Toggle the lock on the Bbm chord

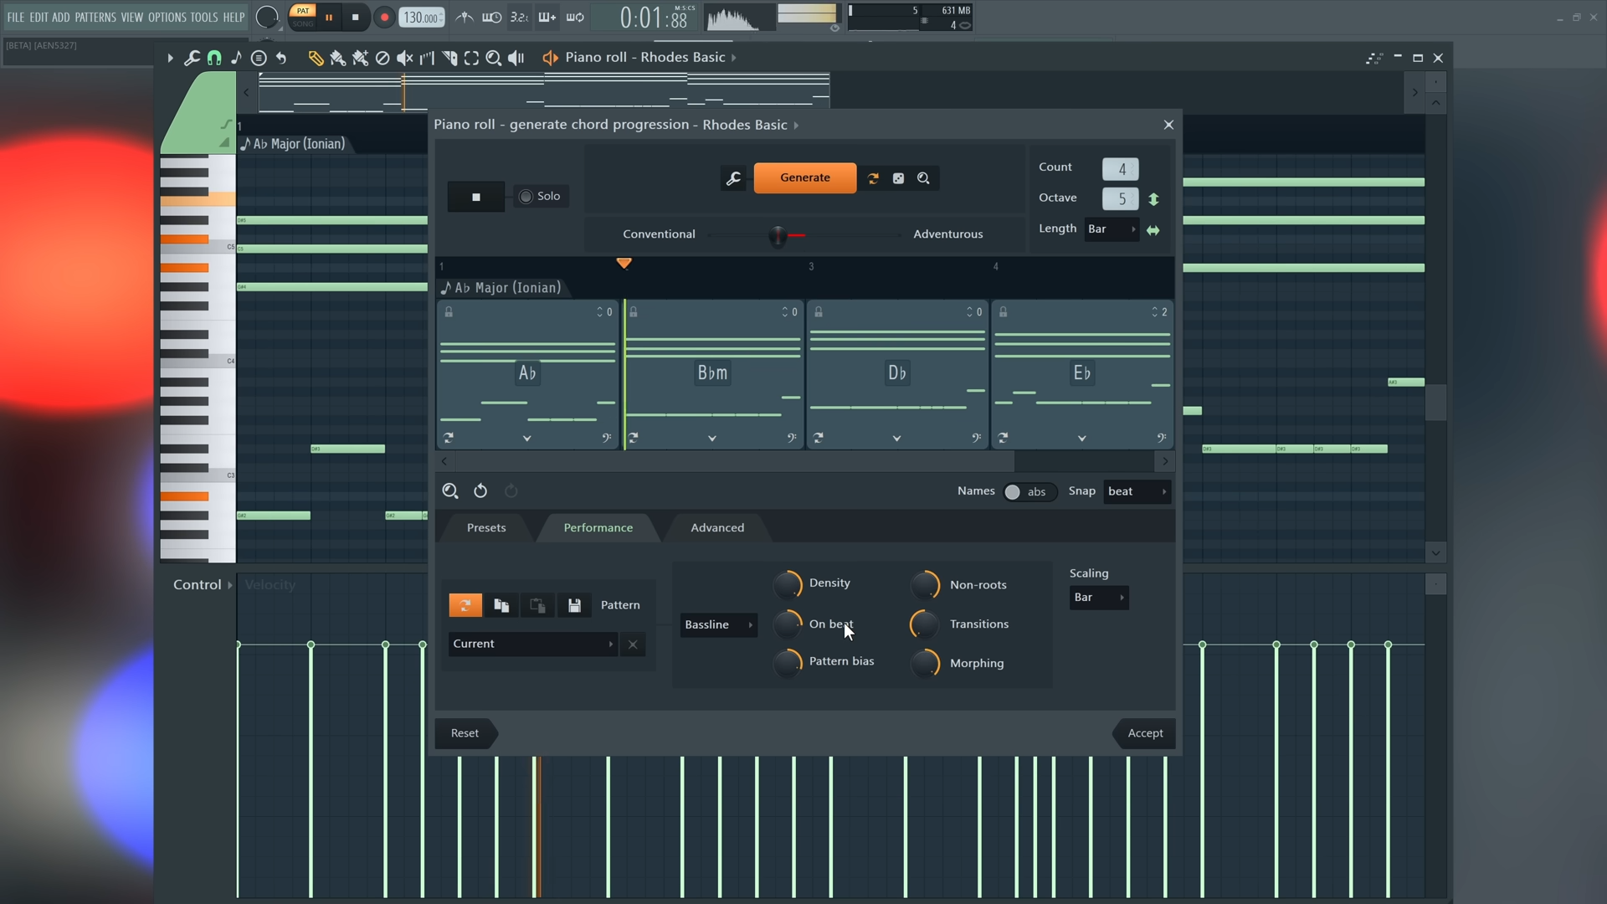(x=634, y=312)
